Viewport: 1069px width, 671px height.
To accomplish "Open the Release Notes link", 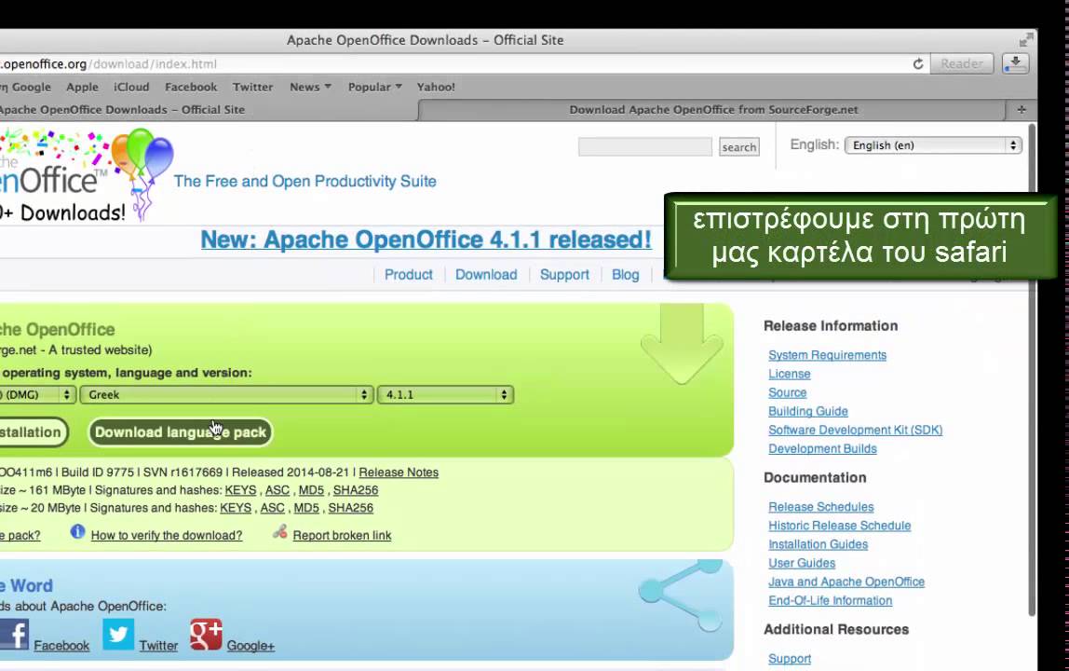I will [399, 472].
